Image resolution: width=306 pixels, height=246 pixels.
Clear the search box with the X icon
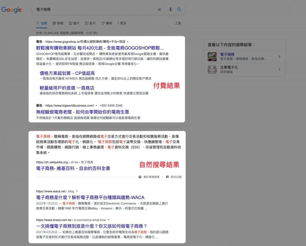click(x=160, y=10)
